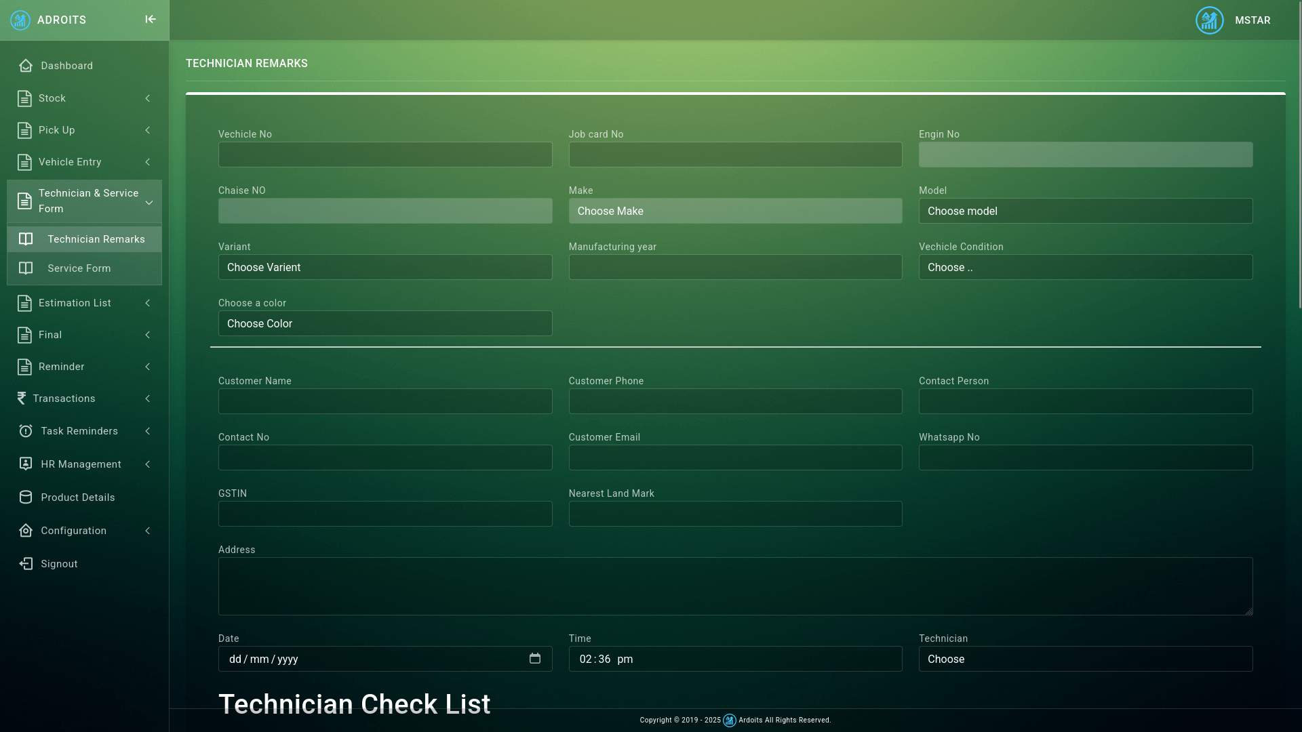The height and width of the screenshot is (732, 1302).
Task: Open the Estimation List menu
Action: pyautogui.click(x=75, y=303)
